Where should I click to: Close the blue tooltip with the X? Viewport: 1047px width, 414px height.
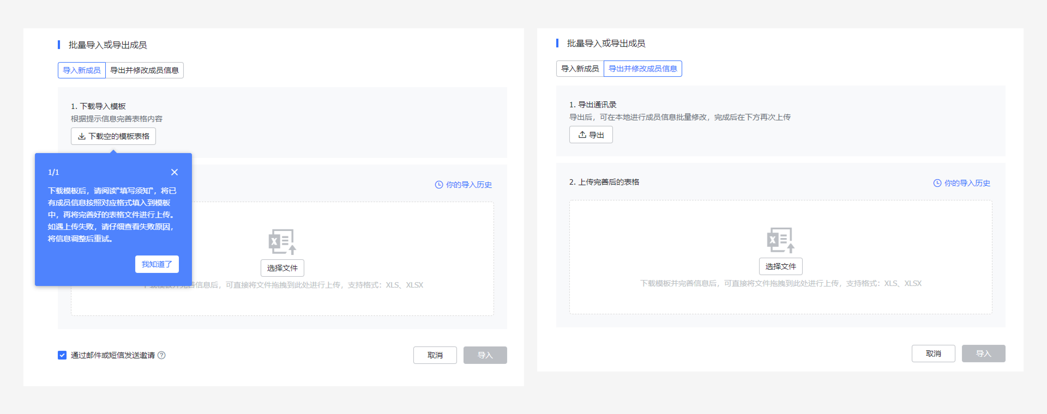click(174, 172)
